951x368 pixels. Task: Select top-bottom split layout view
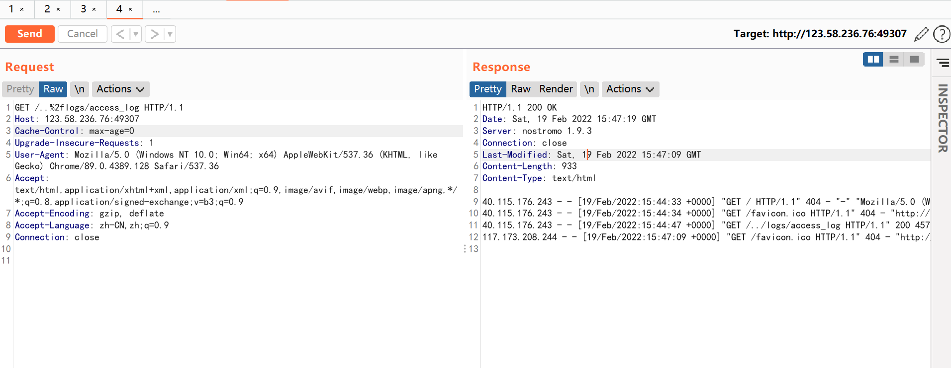pyautogui.click(x=894, y=60)
